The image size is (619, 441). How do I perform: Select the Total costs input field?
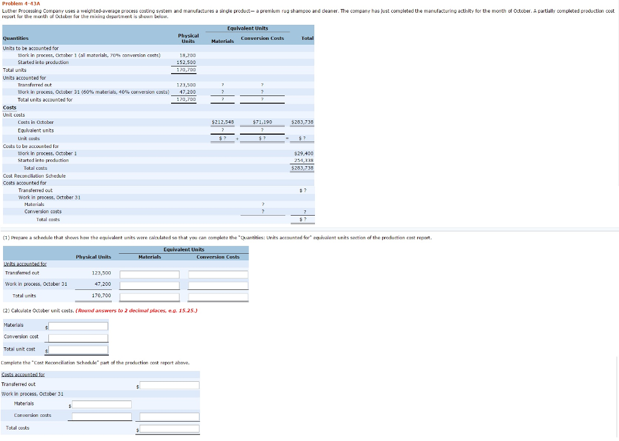click(x=170, y=429)
